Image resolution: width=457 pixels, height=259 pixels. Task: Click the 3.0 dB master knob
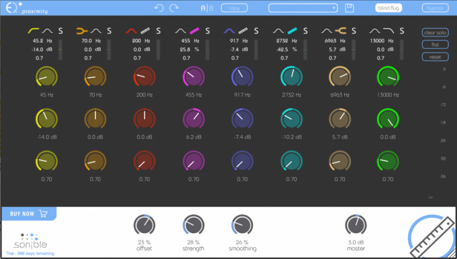356,225
